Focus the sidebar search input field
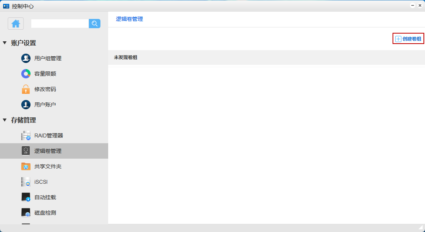Image resolution: width=425 pixels, height=232 pixels. tap(60, 24)
